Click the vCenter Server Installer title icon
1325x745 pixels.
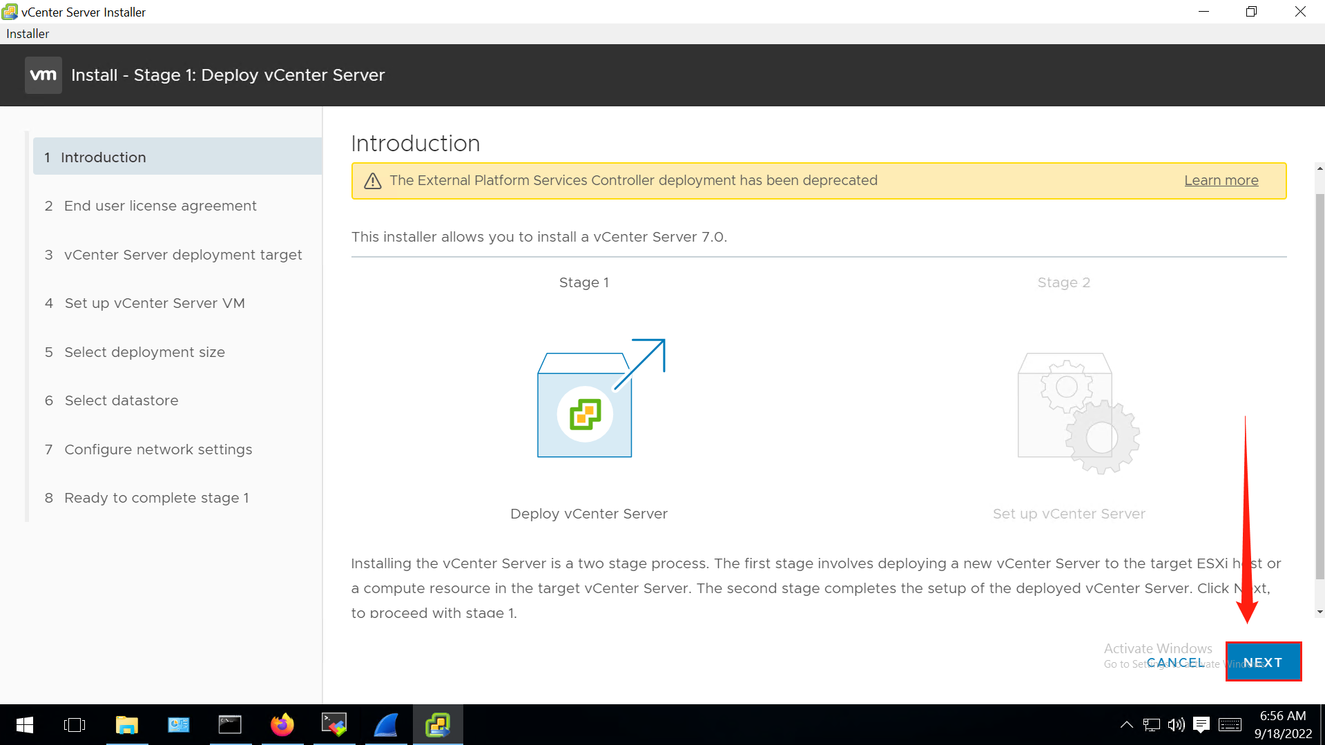(x=10, y=12)
